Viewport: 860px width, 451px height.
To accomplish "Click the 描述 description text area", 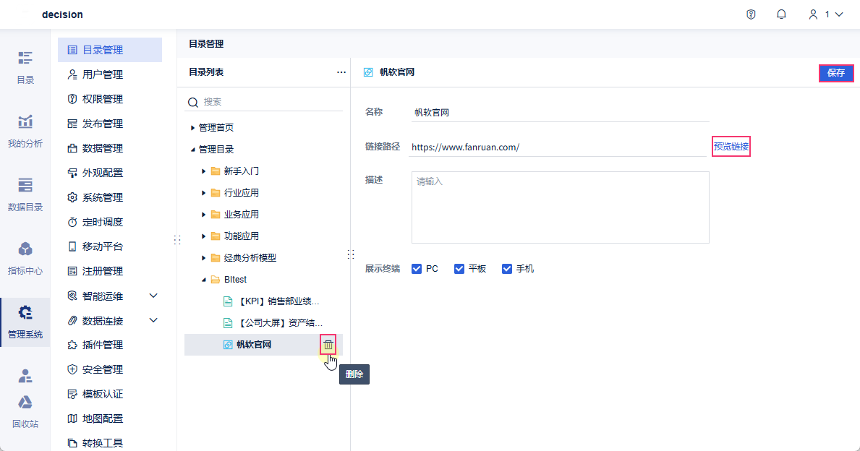I will (x=560, y=207).
